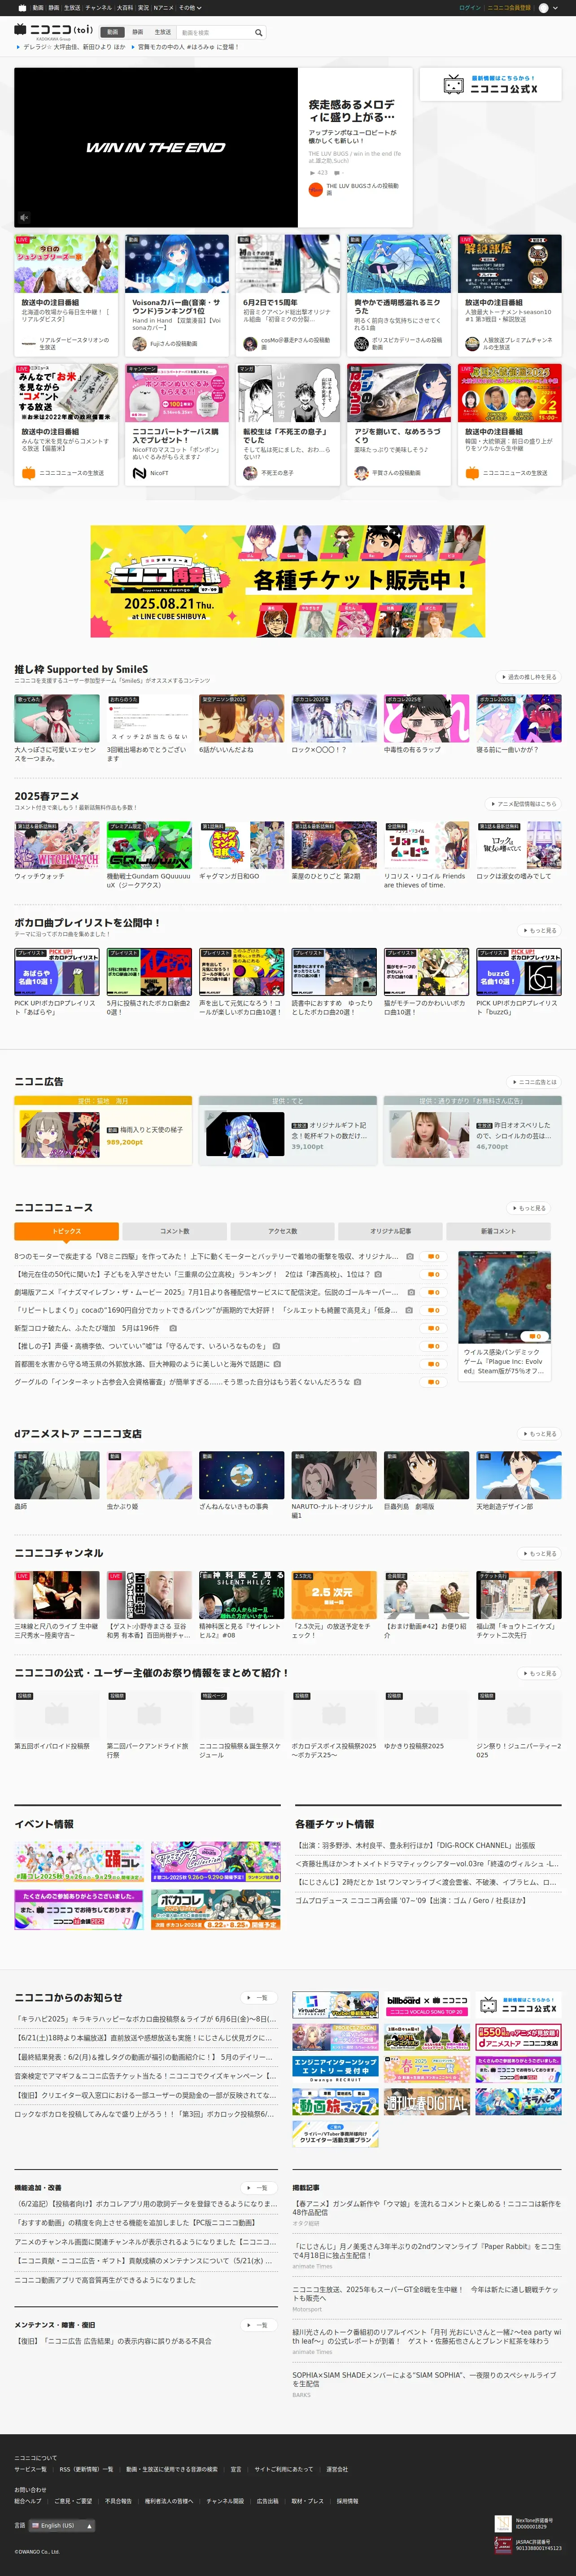The height and width of the screenshot is (2576, 576).
Task: Open the ウィッチウォッチ anime thumbnail
Action: coord(57,845)
